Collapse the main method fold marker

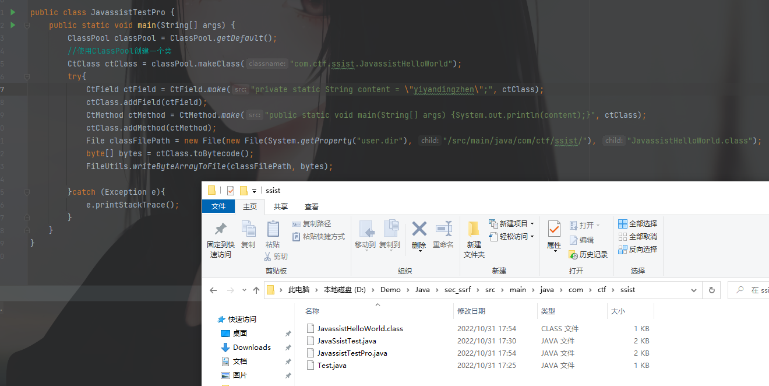(27, 25)
